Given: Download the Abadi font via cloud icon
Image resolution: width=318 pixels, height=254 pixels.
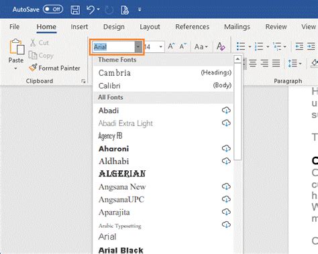Looking at the screenshot, I should (226, 110).
